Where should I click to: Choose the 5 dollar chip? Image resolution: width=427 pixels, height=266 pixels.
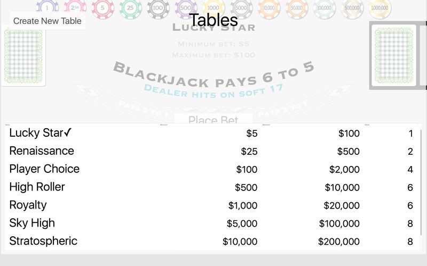tap(102, 7)
